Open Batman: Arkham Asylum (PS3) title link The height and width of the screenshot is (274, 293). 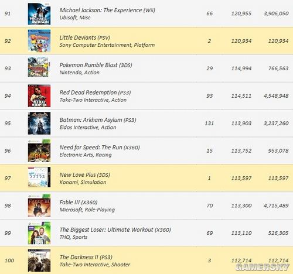click(x=98, y=120)
